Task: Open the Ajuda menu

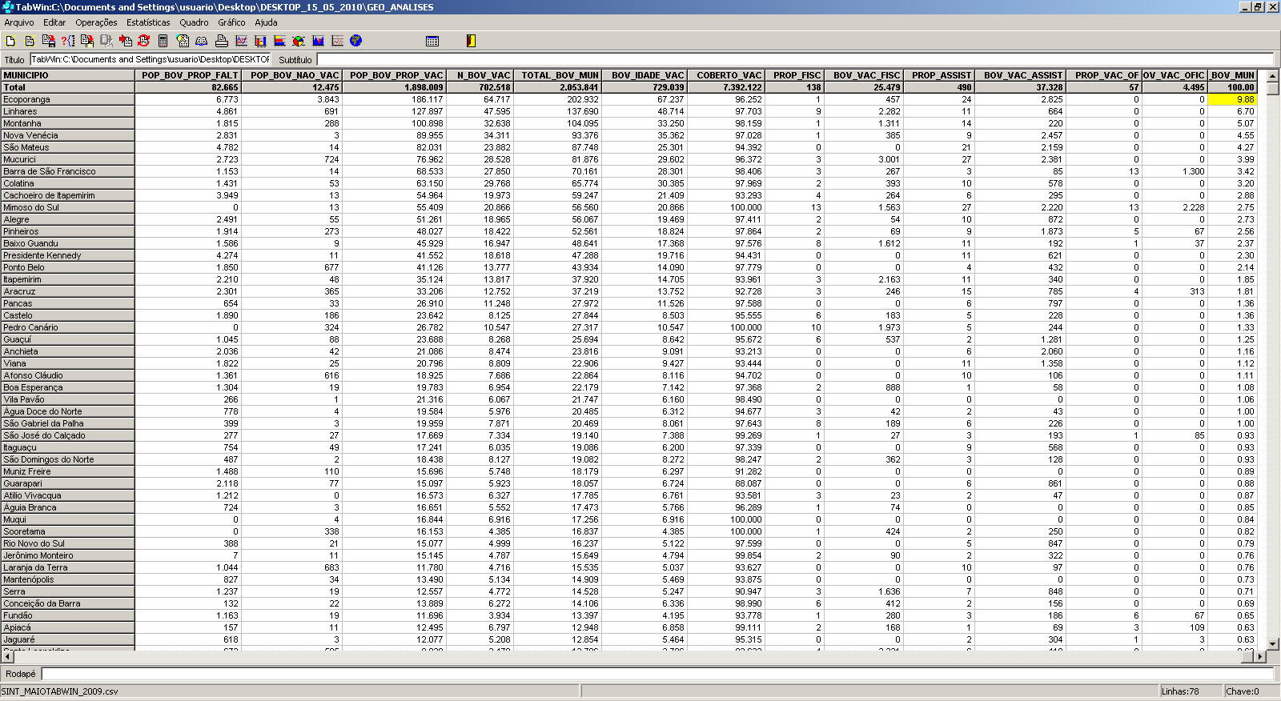Action: (266, 22)
